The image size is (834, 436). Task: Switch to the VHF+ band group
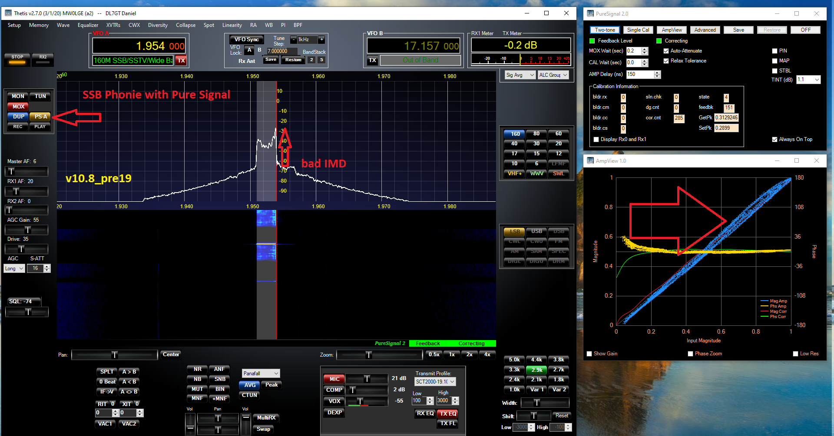pos(515,174)
